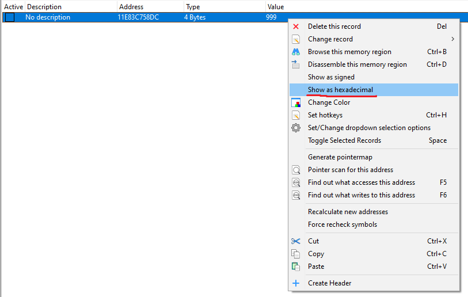The height and width of the screenshot is (297, 468).
Task: Click Toggle Selected Records entry
Action: [344, 140]
